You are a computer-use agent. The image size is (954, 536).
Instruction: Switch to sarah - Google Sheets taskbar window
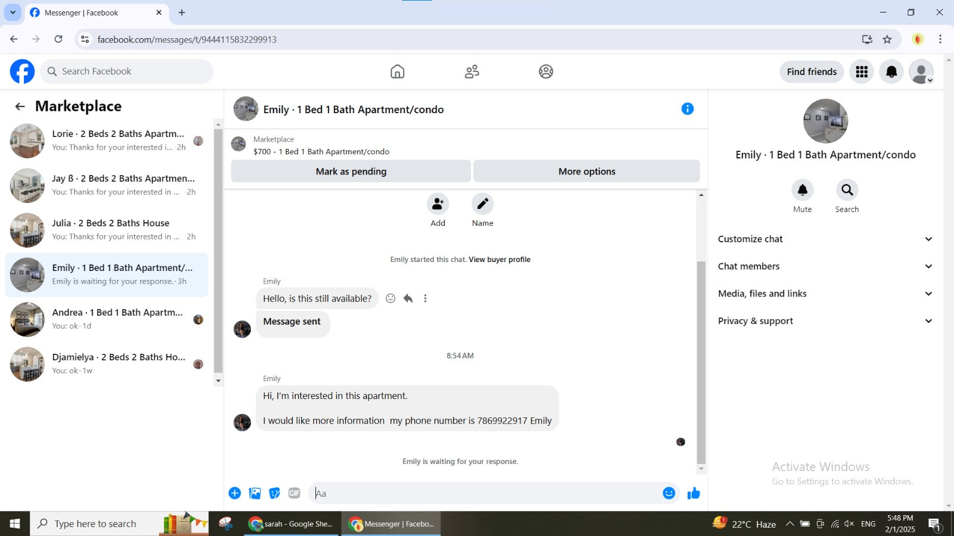(292, 524)
